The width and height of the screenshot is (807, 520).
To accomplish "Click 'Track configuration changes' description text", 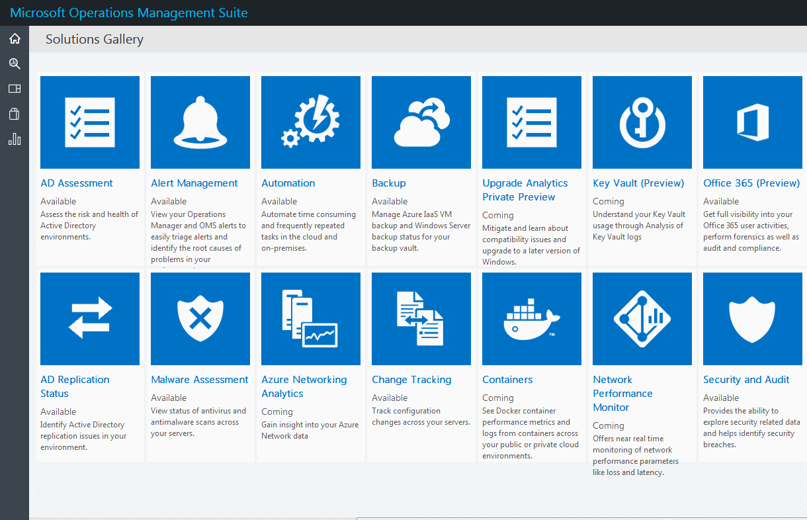I will (x=421, y=416).
